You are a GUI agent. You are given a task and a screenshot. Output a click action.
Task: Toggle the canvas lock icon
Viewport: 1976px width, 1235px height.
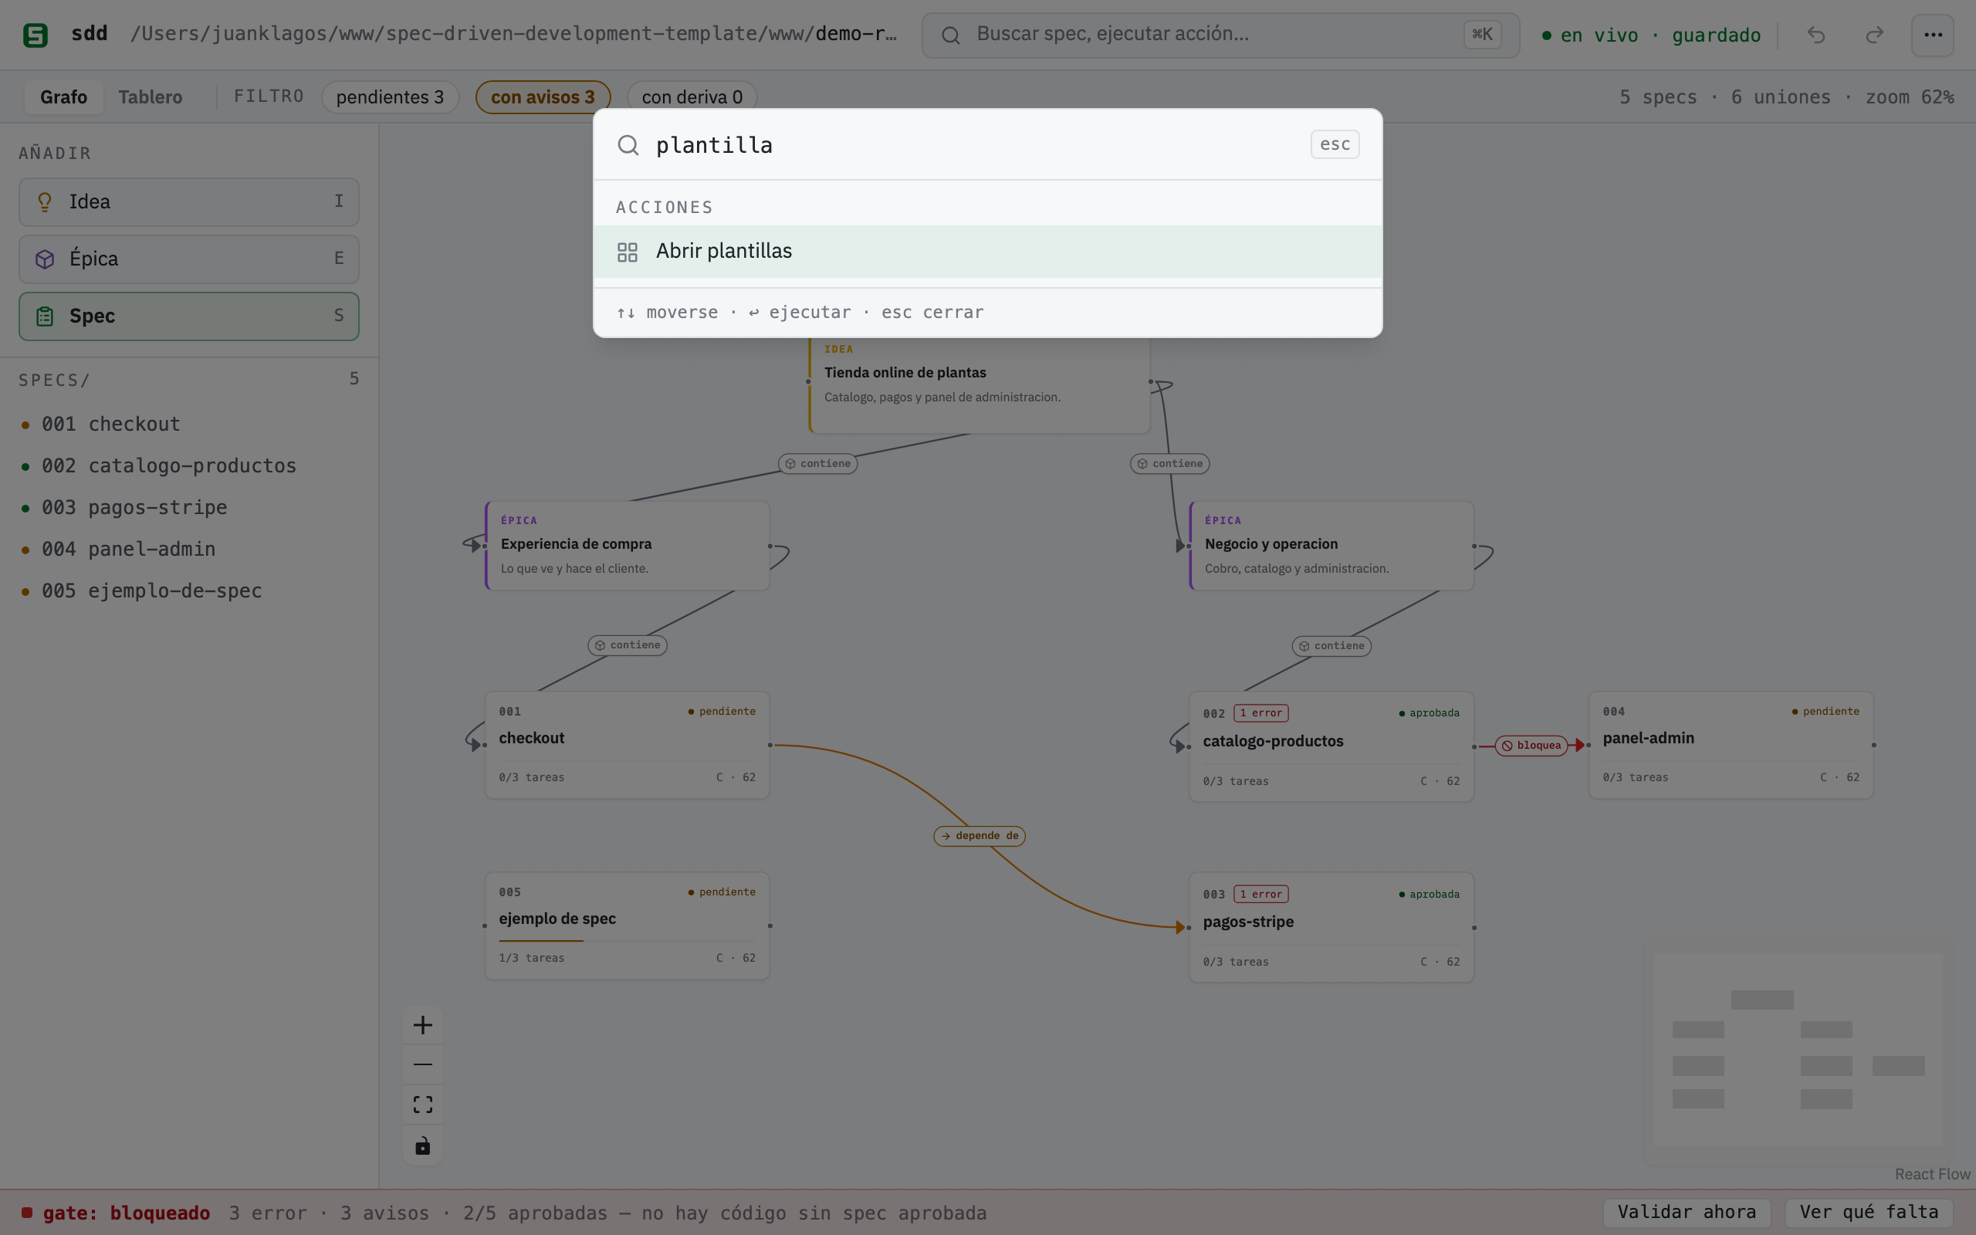pyautogui.click(x=423, y=1145)
